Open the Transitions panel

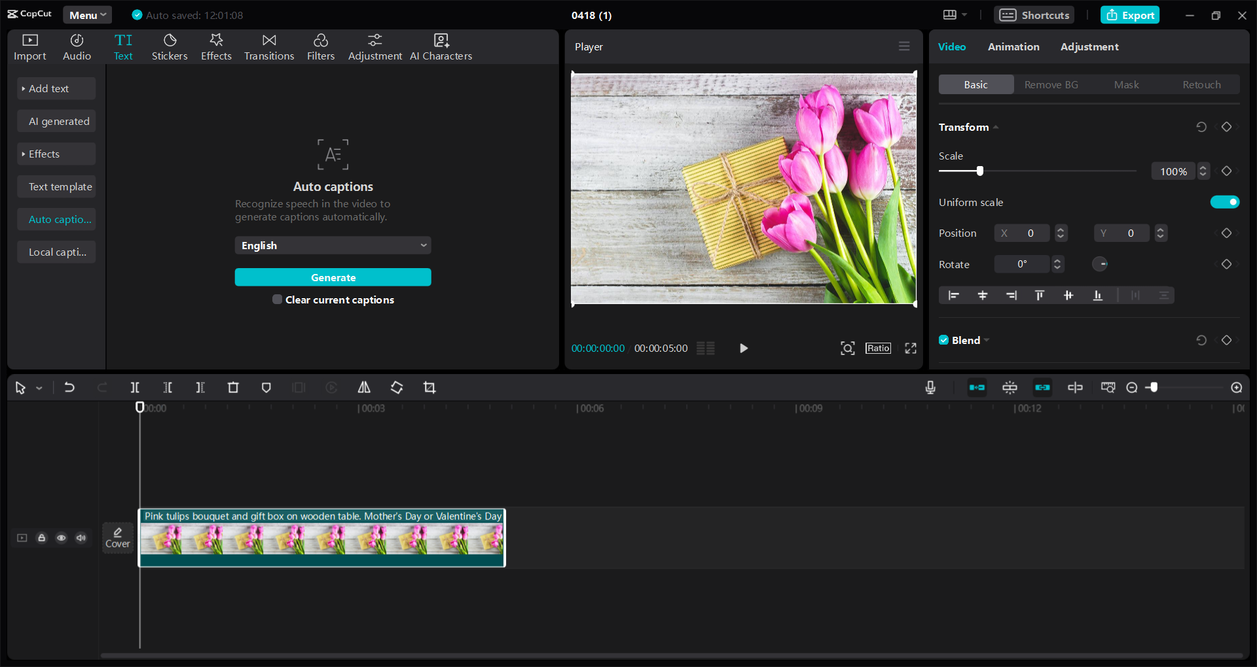point(268,46)
